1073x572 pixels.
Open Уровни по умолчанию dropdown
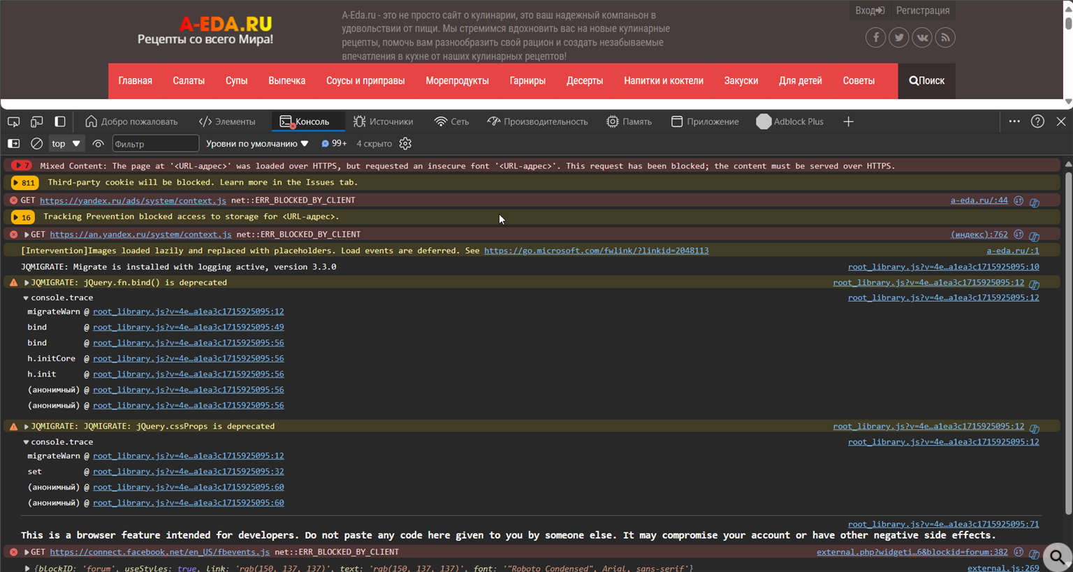pos(257,144)
